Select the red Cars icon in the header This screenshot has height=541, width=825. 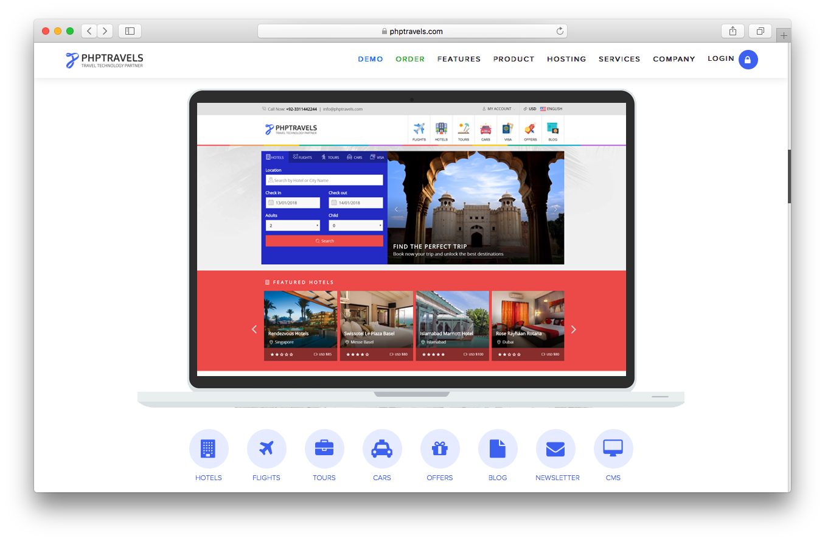(486, 127)
